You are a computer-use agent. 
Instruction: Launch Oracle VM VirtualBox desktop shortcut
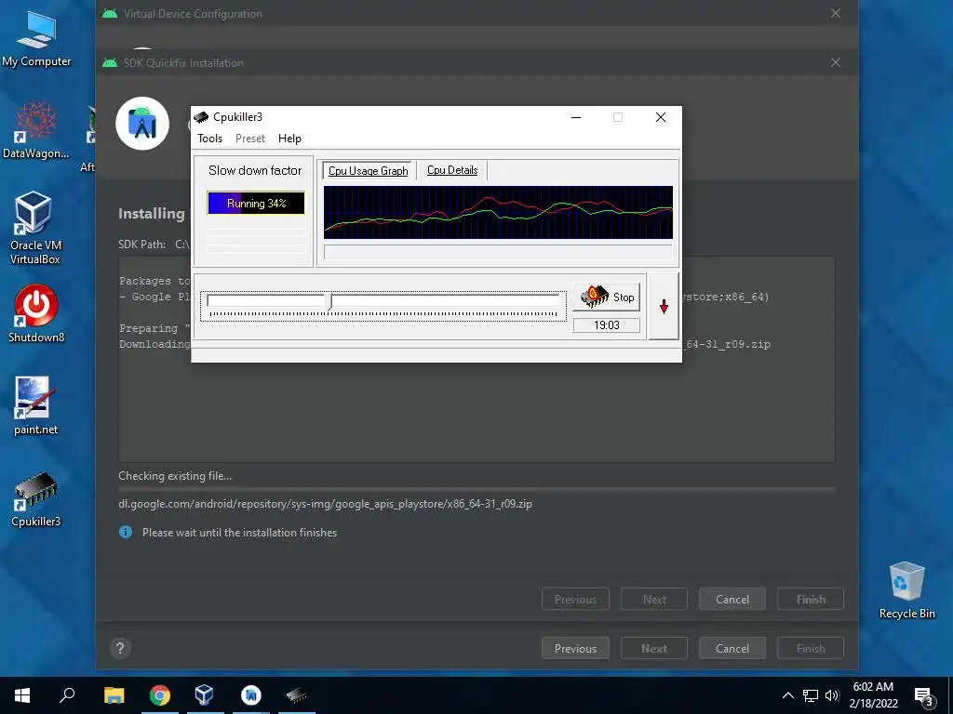click(35, 228)
